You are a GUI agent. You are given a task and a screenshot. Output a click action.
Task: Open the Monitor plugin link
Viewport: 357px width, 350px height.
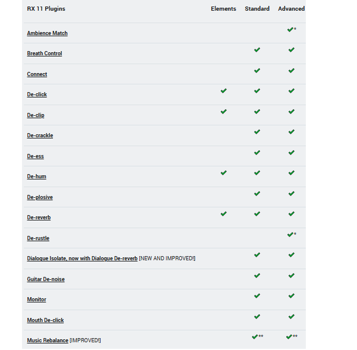tap(36, 299)
